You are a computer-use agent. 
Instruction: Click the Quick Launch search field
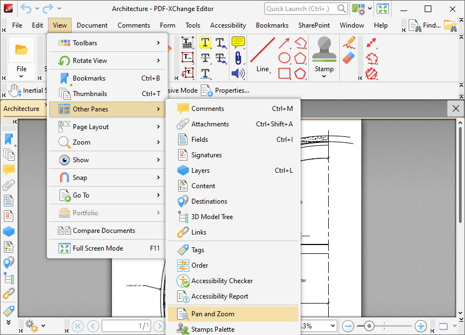[x=306, y=9]
